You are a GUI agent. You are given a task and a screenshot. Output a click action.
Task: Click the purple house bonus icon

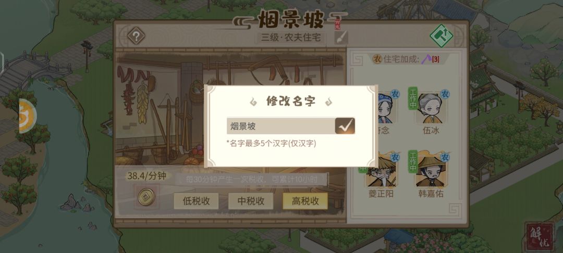(x=427, y=59)
